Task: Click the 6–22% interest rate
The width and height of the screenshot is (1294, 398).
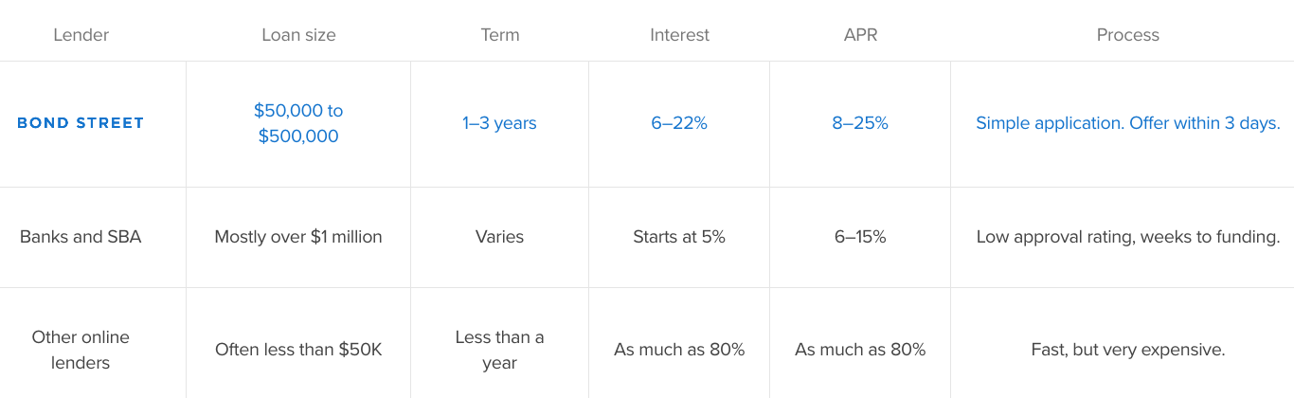Action: pos(679,123)
